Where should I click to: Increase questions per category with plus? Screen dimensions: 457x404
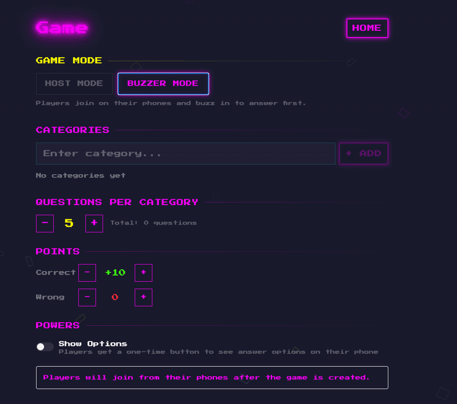point(94,224)
